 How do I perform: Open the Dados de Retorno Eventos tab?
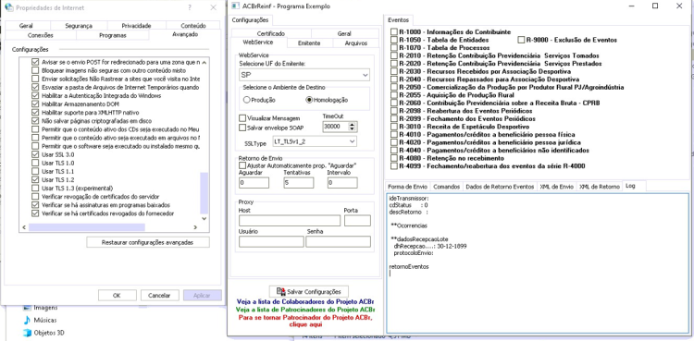click(x=500, y=187)
